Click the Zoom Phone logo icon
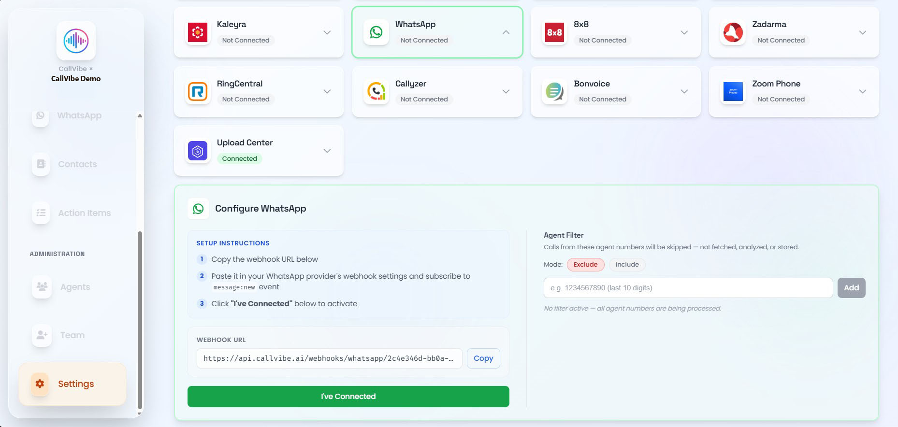This screenshot has height=427, width=898. click(733, 91)
